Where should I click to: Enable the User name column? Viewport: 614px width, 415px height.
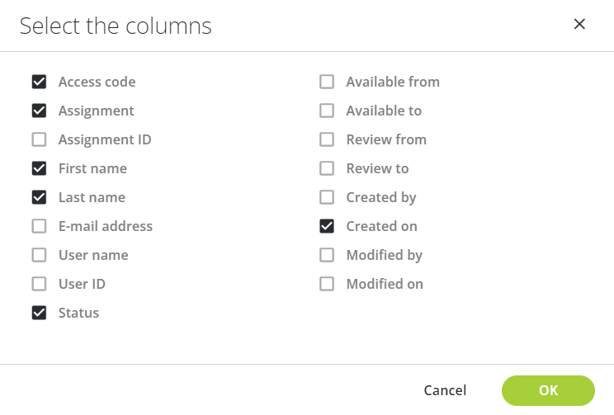coord(39,255)
